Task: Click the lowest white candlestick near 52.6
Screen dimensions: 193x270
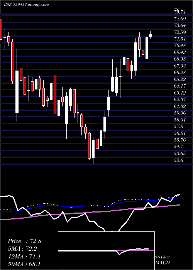Action: (93, 149)
